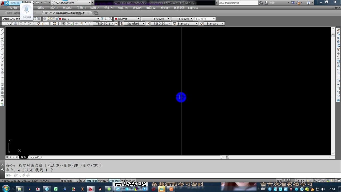Toggle DYN dynamic input in status bar
341x192 pixels.
pyautogui.click(x=123, y=181)
